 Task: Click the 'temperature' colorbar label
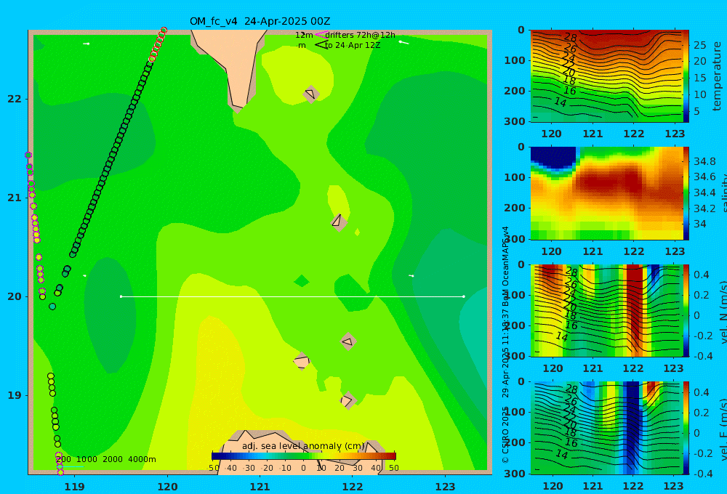point(717,76)
